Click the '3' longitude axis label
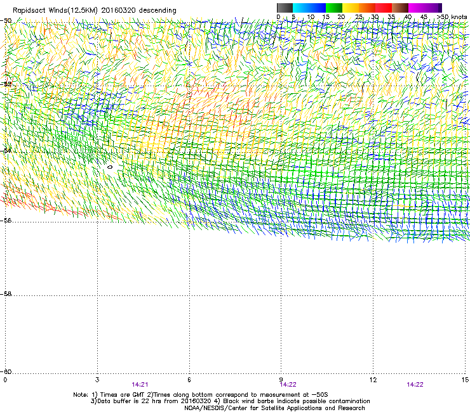 point(97,380)
